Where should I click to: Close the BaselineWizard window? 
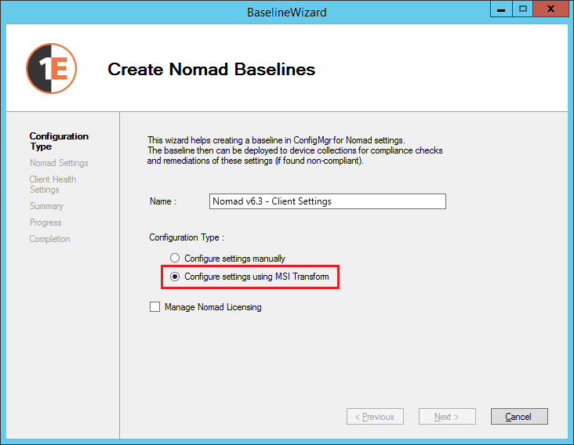tap(550, 9)
